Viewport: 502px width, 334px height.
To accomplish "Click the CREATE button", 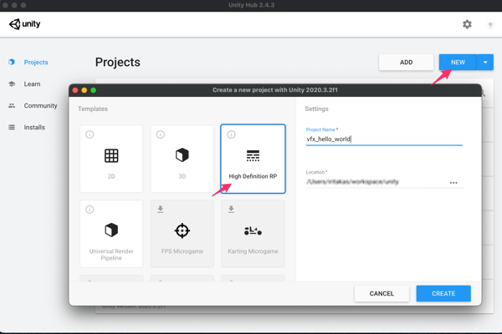I will click(x=443, y=293).
